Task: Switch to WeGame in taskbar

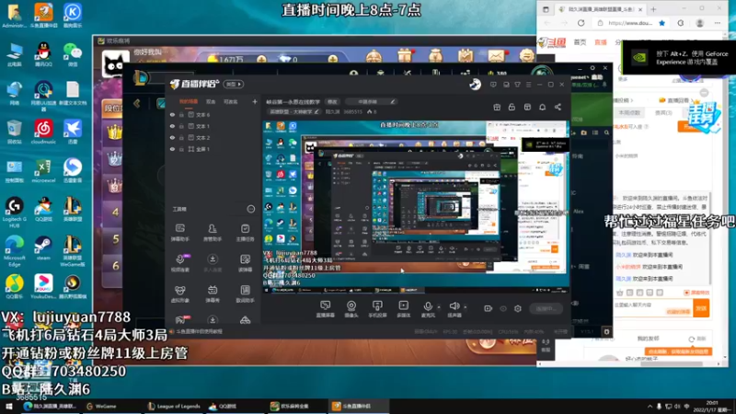Action: (x=101, y=406)
